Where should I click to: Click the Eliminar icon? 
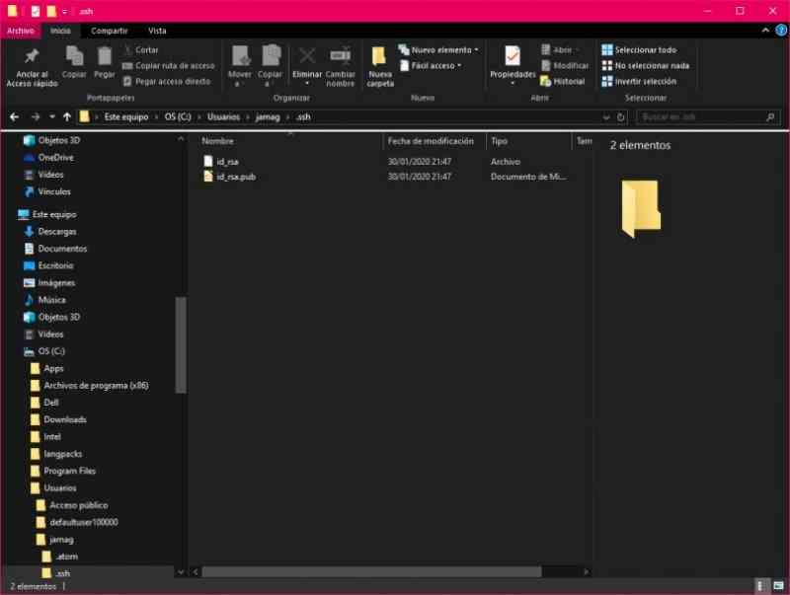point(307,61)
